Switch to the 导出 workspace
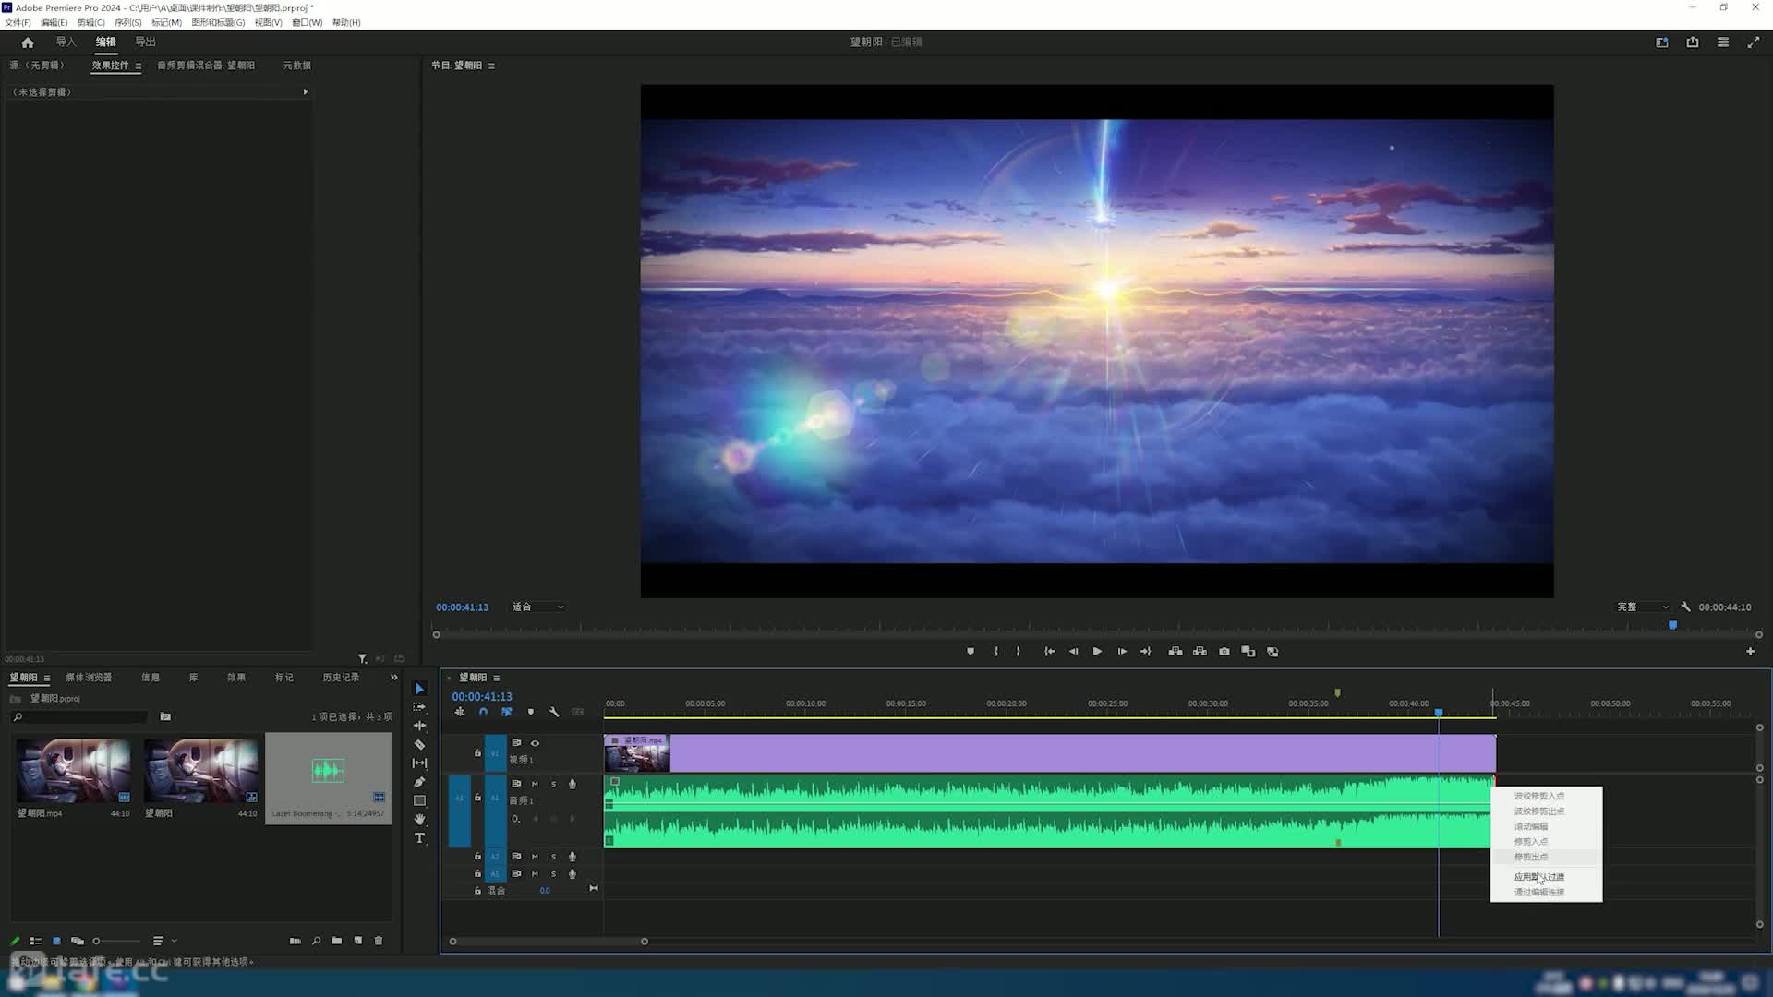 [x=145, y=42]
